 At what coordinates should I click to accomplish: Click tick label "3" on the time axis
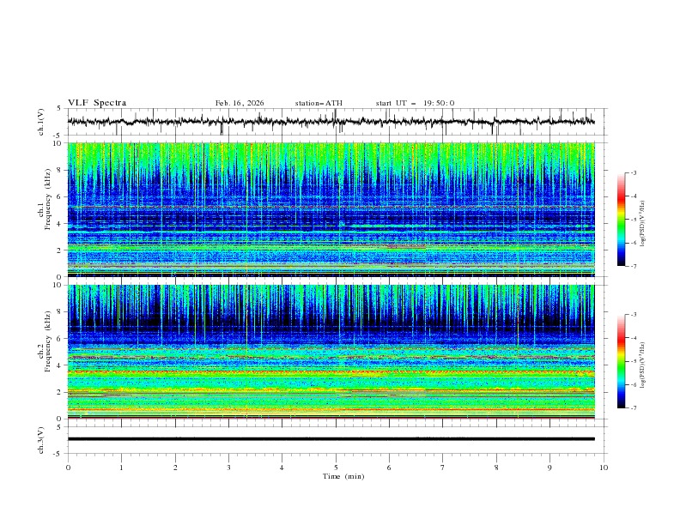228,468
